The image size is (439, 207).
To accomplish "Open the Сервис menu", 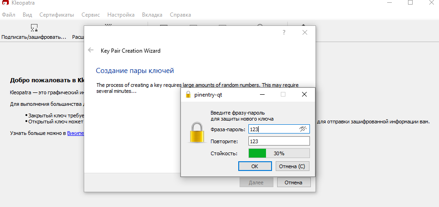I will [90, 15].
